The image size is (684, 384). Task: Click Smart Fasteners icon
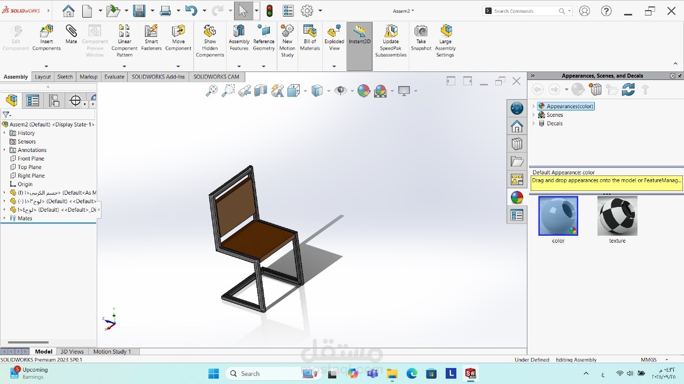pos(151,38)
